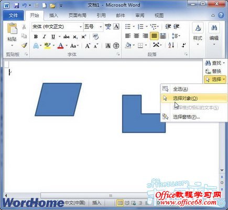The image size is (228, 210).
Task: Toggle Subscript formatting
Action: click(x=75, y=37)
